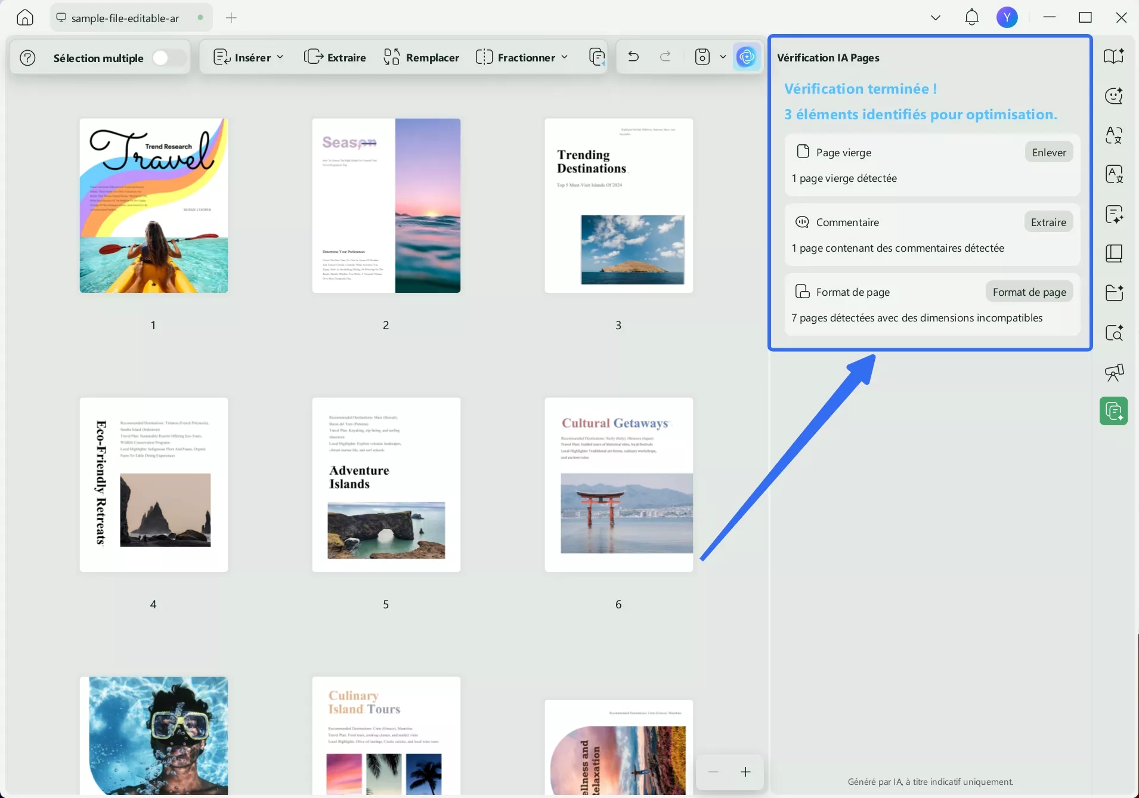The height and width of the screenshot is (798, 1139).
Task: Click the Undo icon in the toolbar
Action: click(x=633, y=57)
